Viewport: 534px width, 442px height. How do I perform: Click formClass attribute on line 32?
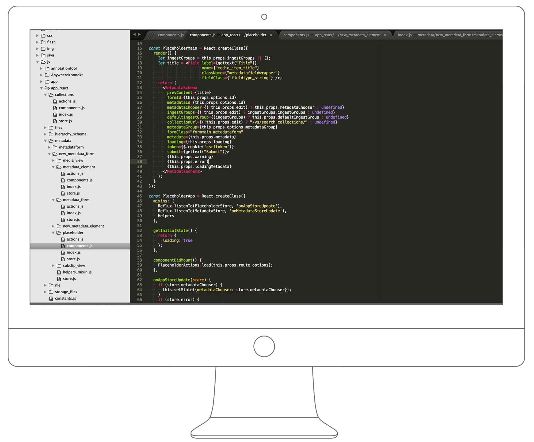click(178, 132)
